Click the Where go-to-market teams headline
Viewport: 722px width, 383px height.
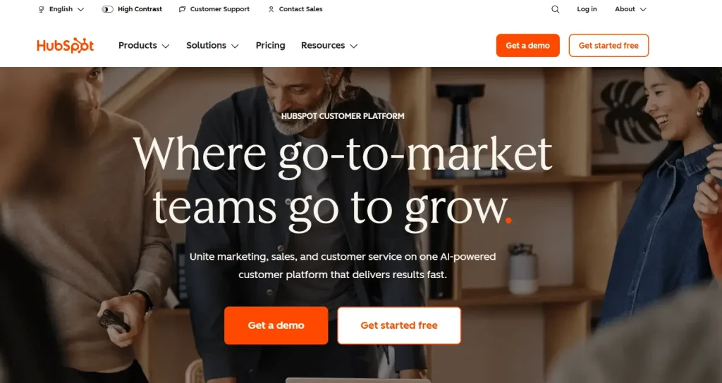coord(343,183)
